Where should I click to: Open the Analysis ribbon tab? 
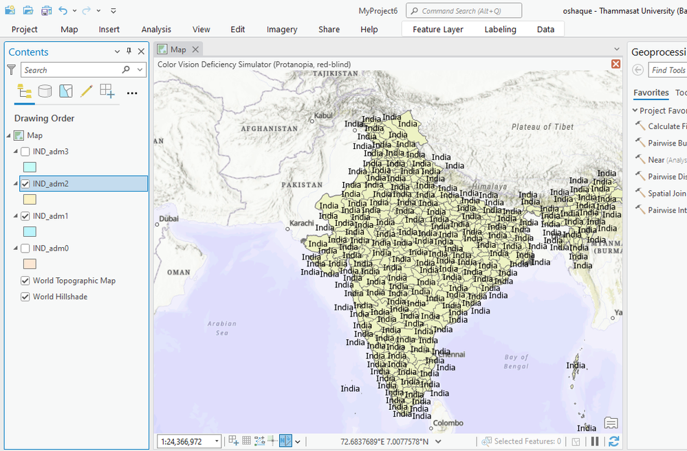(x=156, y=30)
